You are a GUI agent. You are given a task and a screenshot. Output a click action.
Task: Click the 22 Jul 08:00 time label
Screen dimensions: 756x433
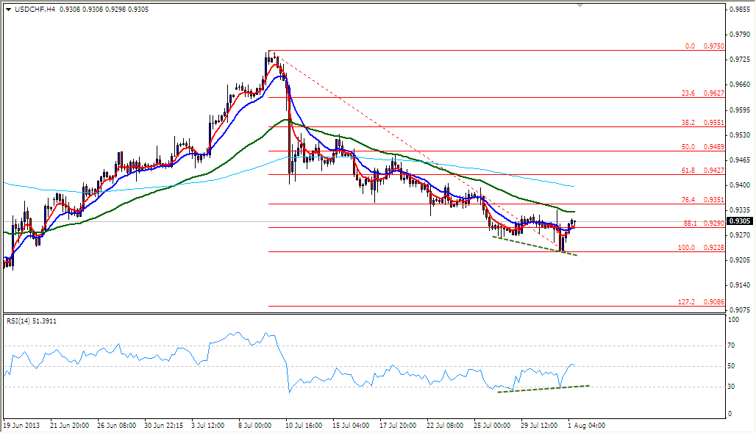[x=445, y=426]
